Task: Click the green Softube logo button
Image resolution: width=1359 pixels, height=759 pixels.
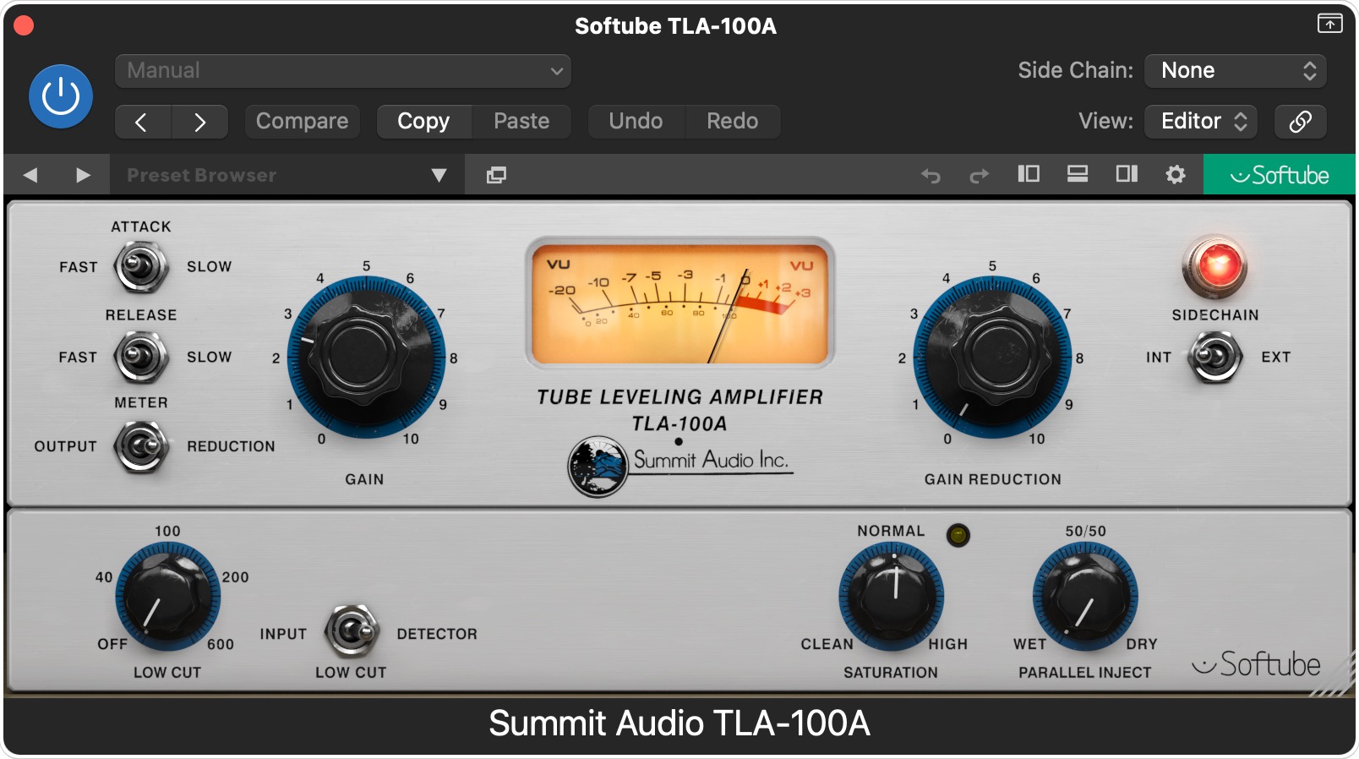Action: pyautogui.click(x=1280, y=175)
